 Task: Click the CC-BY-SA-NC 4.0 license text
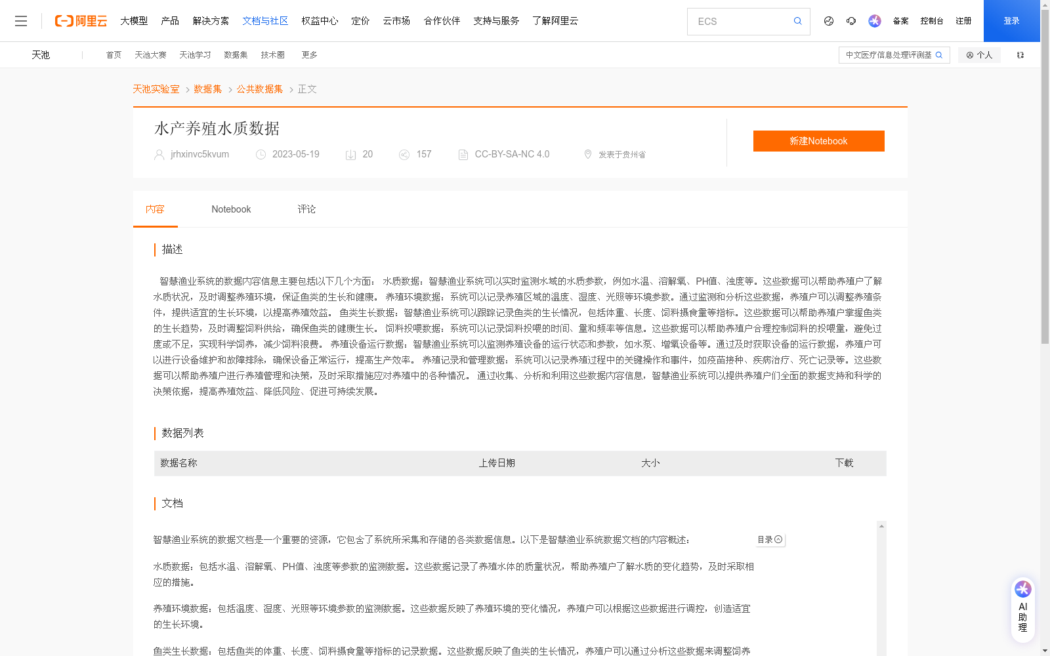pyautogui.click(x=512, y=154)
